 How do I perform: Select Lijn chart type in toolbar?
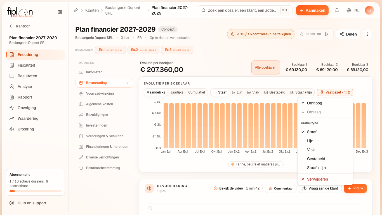pyautogui.click(x=237, y=92)
